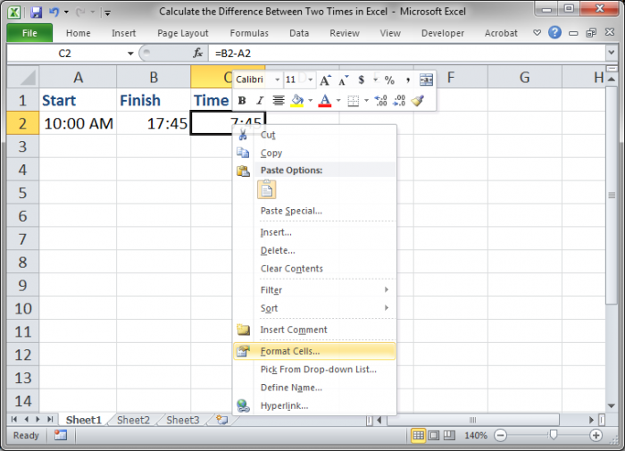Click the Select All corner button
The image size is (625, 451).
coord(23,77)
